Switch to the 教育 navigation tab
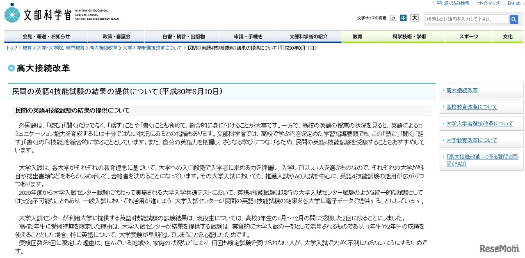The height and width of the screenshot is (258, 525). [357, 37]
